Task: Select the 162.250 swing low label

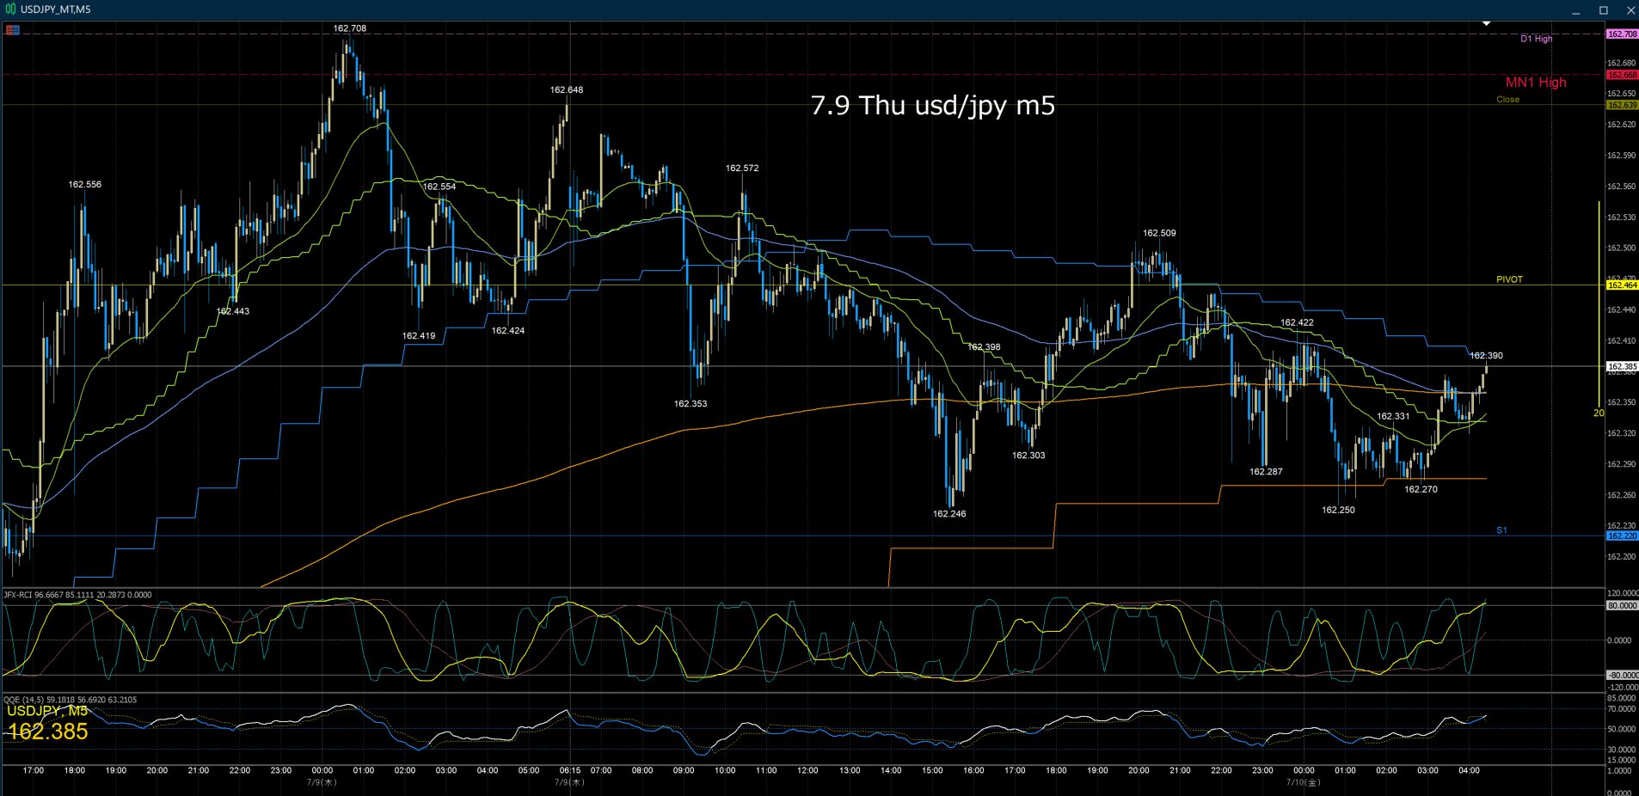Action: point(1338,511)
